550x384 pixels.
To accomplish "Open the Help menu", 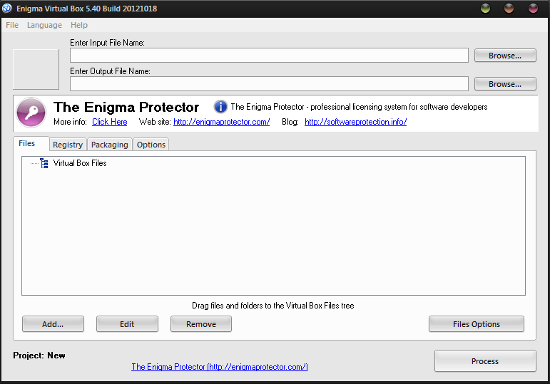I will (79, 25).
